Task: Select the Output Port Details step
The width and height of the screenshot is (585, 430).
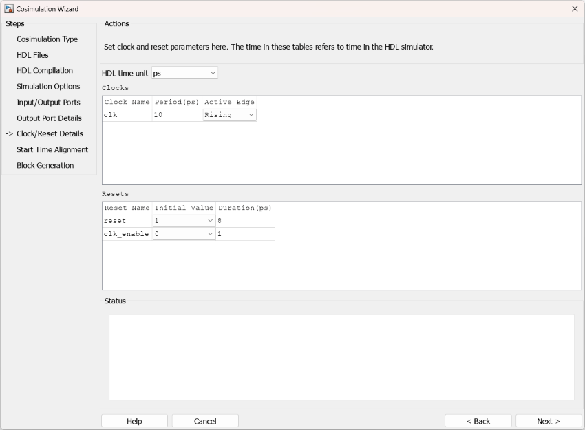Action: click(49, 118)
